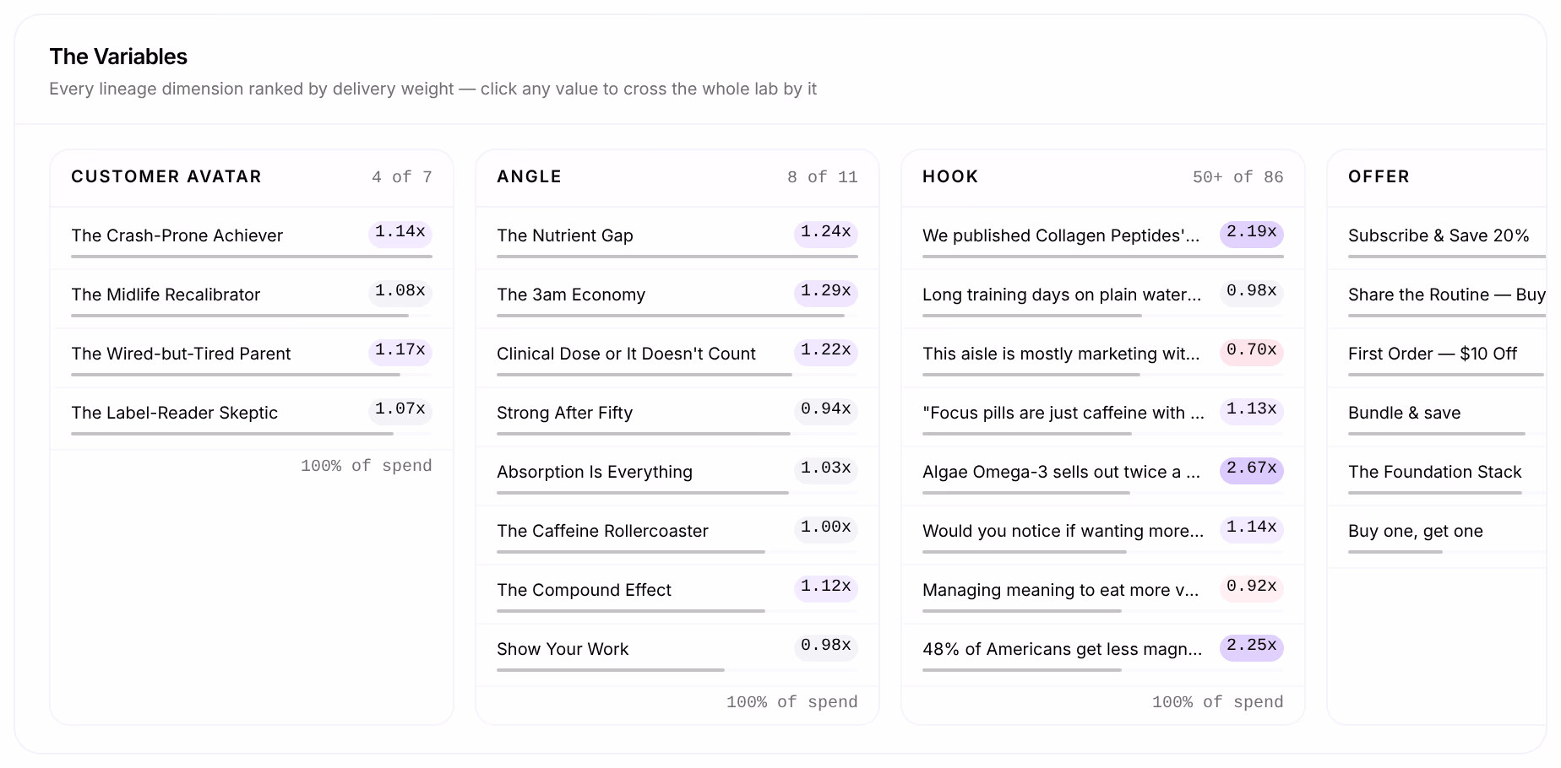Select The Nutrient Gap angle
This screenshot has height=768, width=1561.
click(x=677, y=238)
